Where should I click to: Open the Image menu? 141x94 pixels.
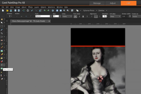[x=18, y=7]
